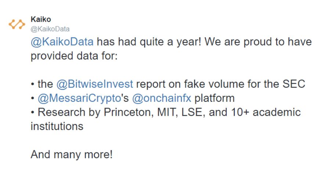335x181 pixels.
Task: Click the "10+ academic" text
Action: (266, 112)
